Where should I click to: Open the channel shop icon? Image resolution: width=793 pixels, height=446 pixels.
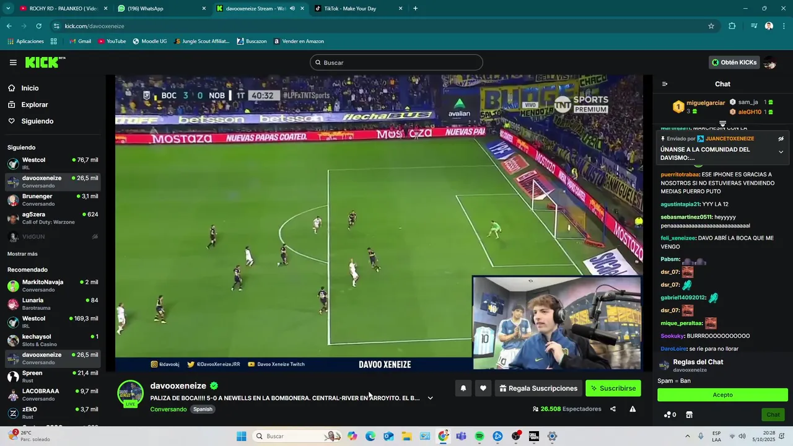[689, 415]
